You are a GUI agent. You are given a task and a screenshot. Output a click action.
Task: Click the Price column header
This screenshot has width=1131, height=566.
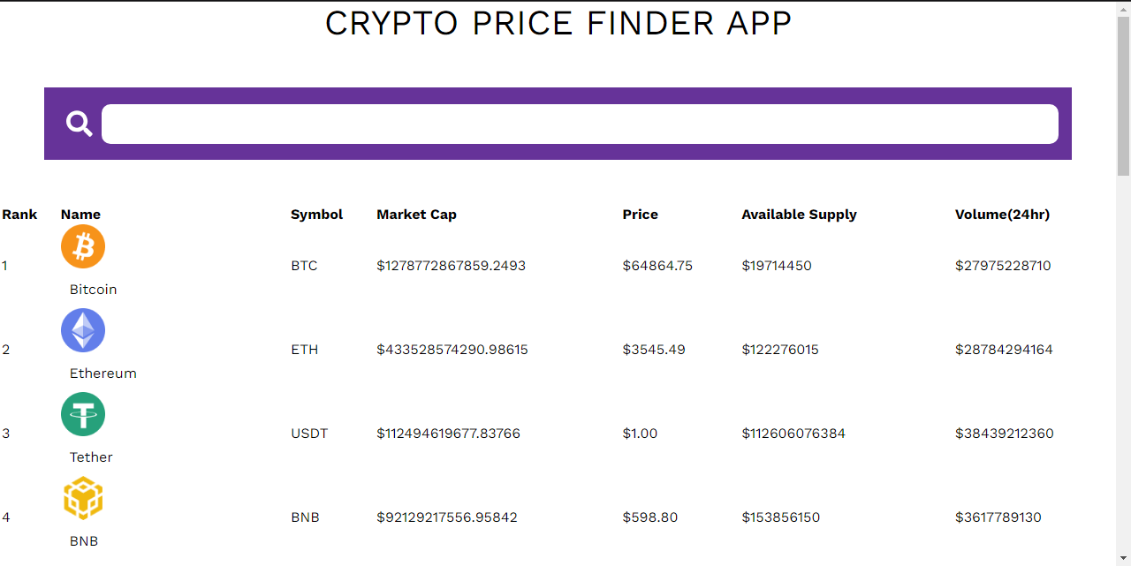(640, 215)
